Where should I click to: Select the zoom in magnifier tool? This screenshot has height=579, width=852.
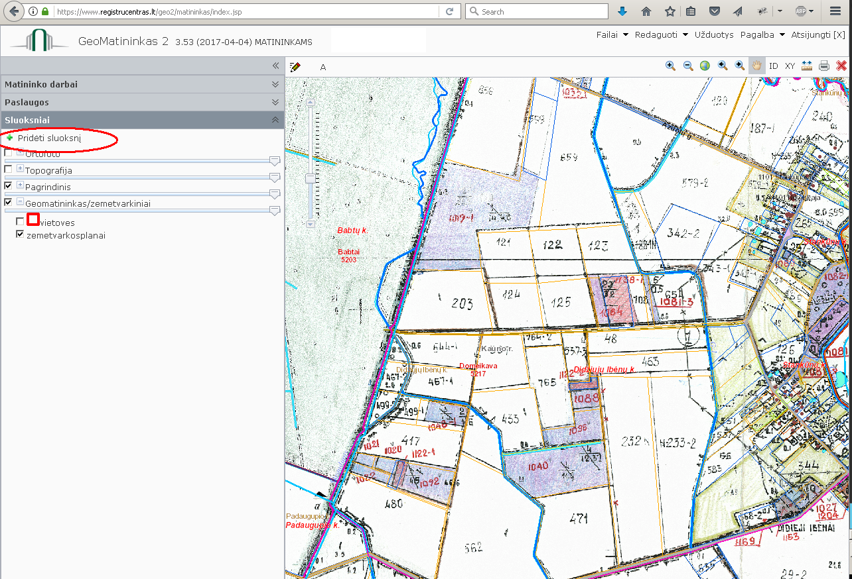pos(670,66)
